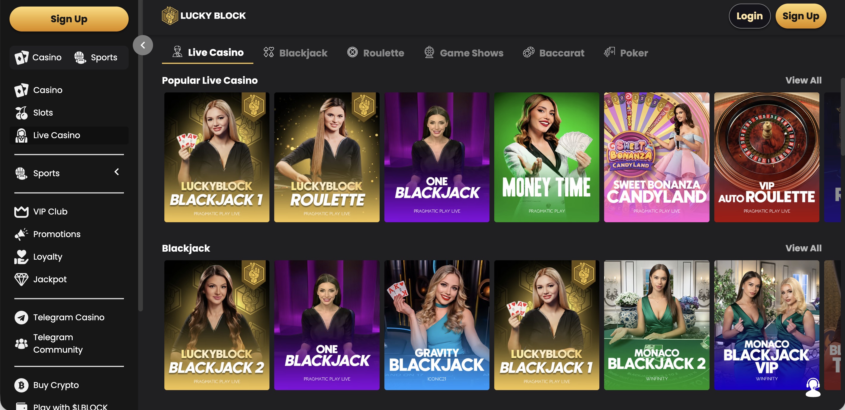Image resolution: width=845 pixels, height=410 pixels.
Task: Click the Telegram Casino paper plane icon
Action: tap(21, 317)
